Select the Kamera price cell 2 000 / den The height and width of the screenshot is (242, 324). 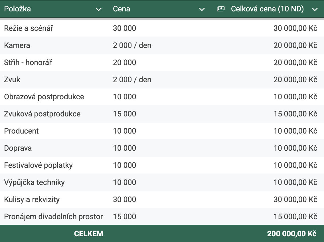point(132,45)
